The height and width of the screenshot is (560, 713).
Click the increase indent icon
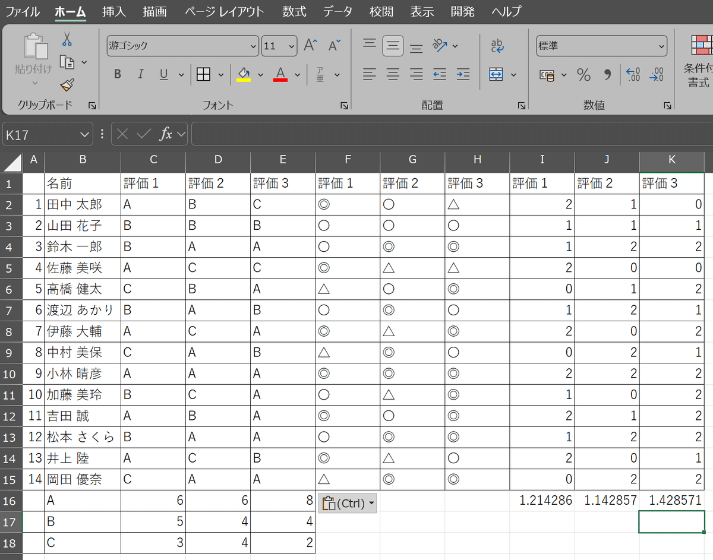tap(463, 74)
